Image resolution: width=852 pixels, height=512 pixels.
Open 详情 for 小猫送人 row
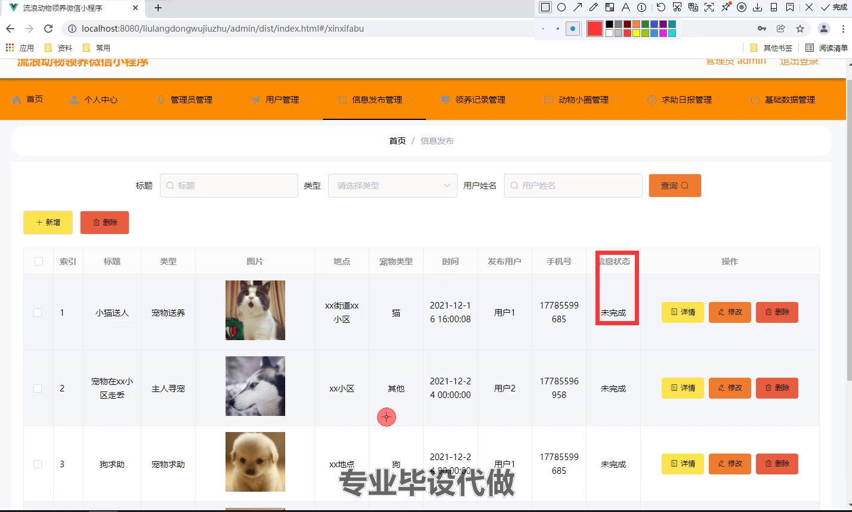[683, 312]
